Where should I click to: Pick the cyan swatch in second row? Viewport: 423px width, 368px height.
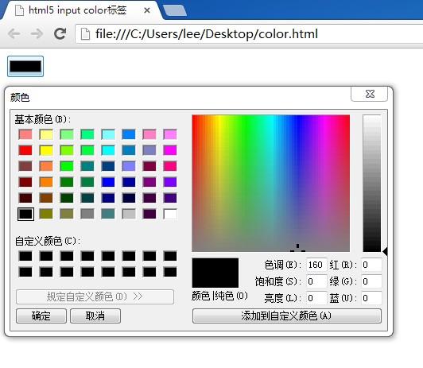click(108, 150)
